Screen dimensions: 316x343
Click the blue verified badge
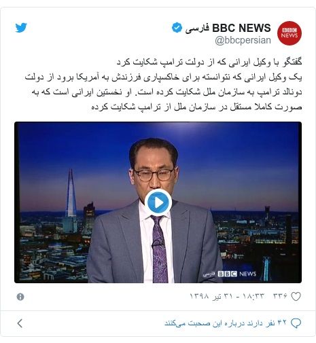[177, 28]
